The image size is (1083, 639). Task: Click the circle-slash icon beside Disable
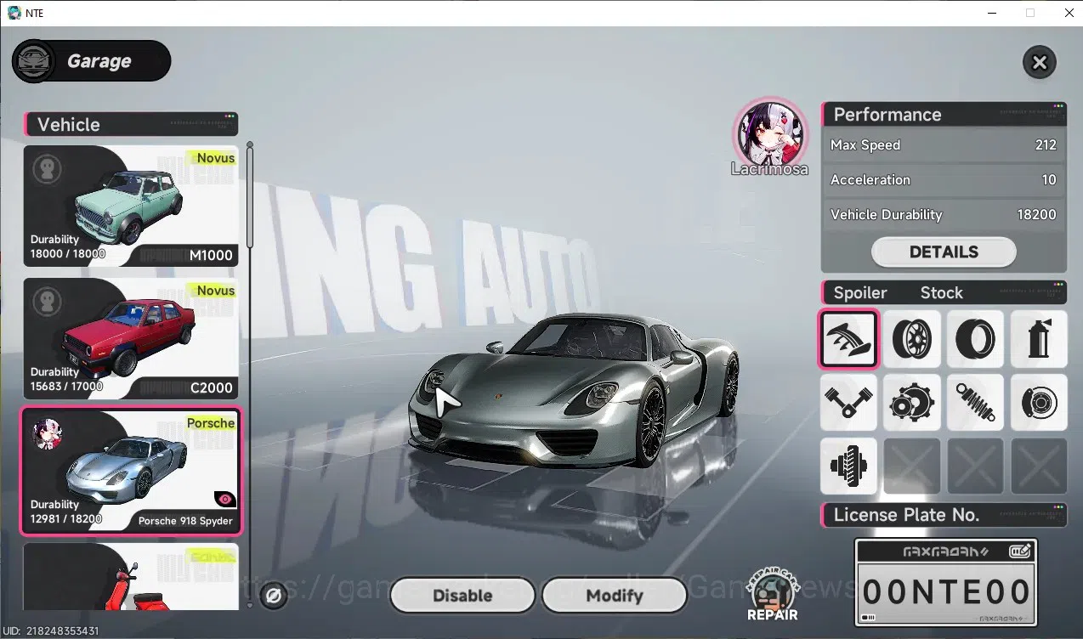274,597
